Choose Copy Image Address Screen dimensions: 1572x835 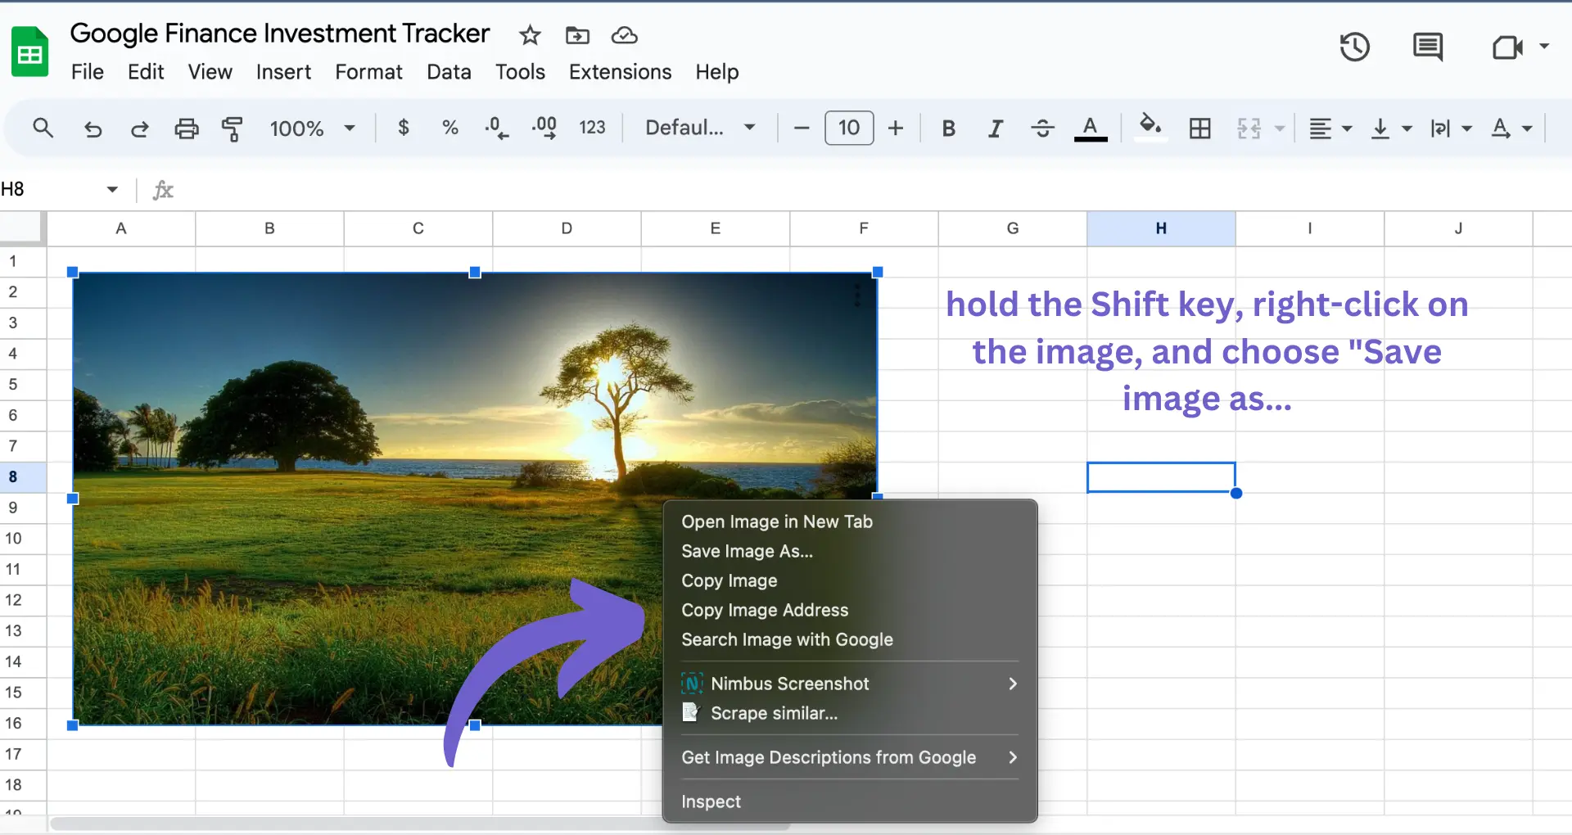click(850, 610)
